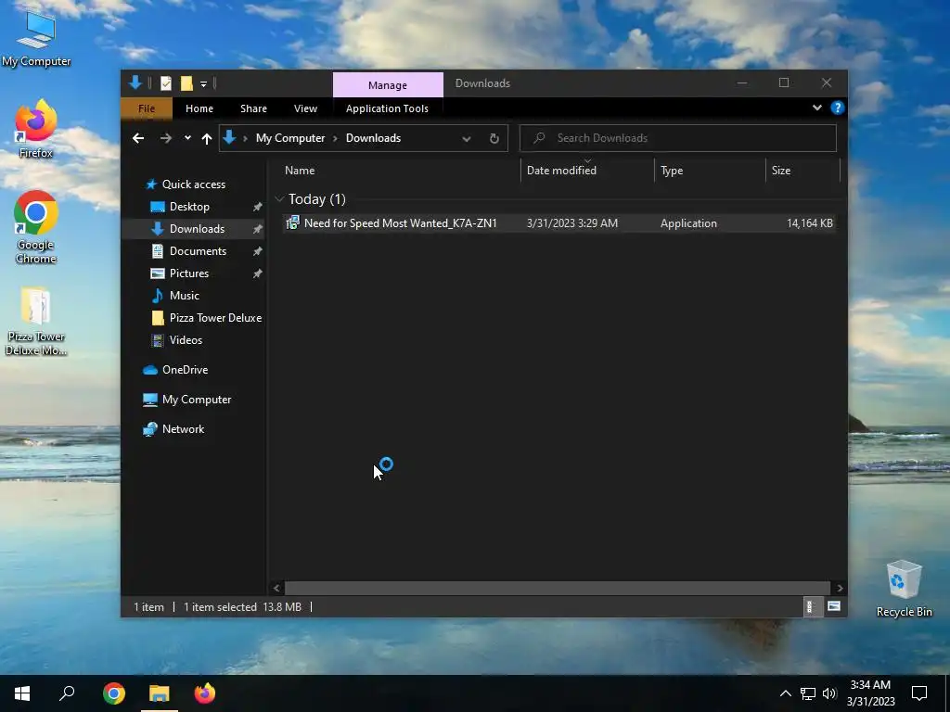The image size is (950, 712).
Task: Open the File ribbon menu
Action: pos(147,108)
